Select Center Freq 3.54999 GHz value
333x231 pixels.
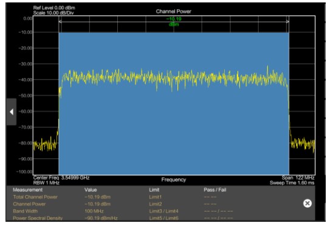point(61,178)
